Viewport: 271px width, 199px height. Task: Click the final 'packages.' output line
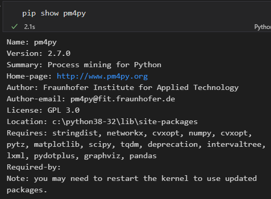[27, 190]
